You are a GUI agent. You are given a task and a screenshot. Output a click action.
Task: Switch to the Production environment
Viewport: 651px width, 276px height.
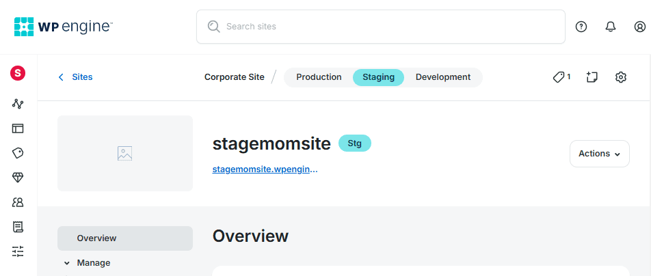(x=319, y=77)
